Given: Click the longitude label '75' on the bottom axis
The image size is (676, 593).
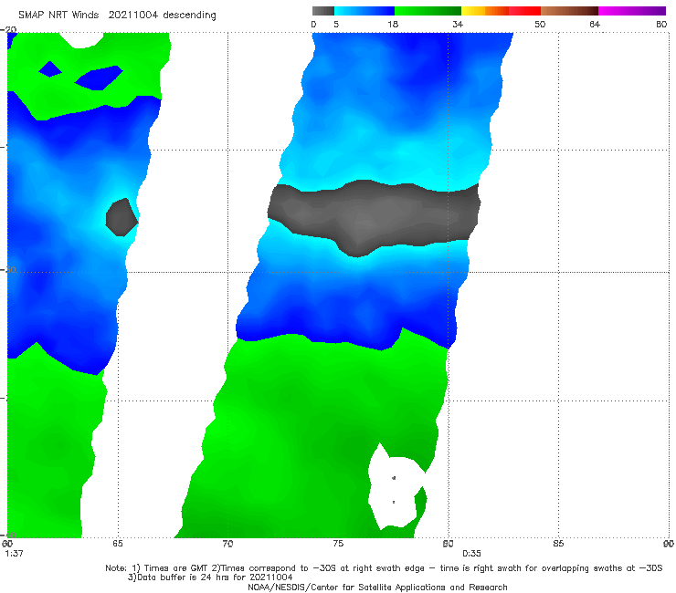Looking at the screenshot, I should pos(338,544).
